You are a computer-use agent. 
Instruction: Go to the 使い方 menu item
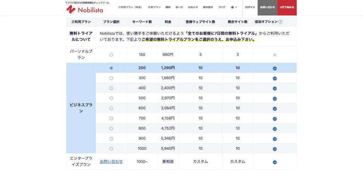[179, 7]
